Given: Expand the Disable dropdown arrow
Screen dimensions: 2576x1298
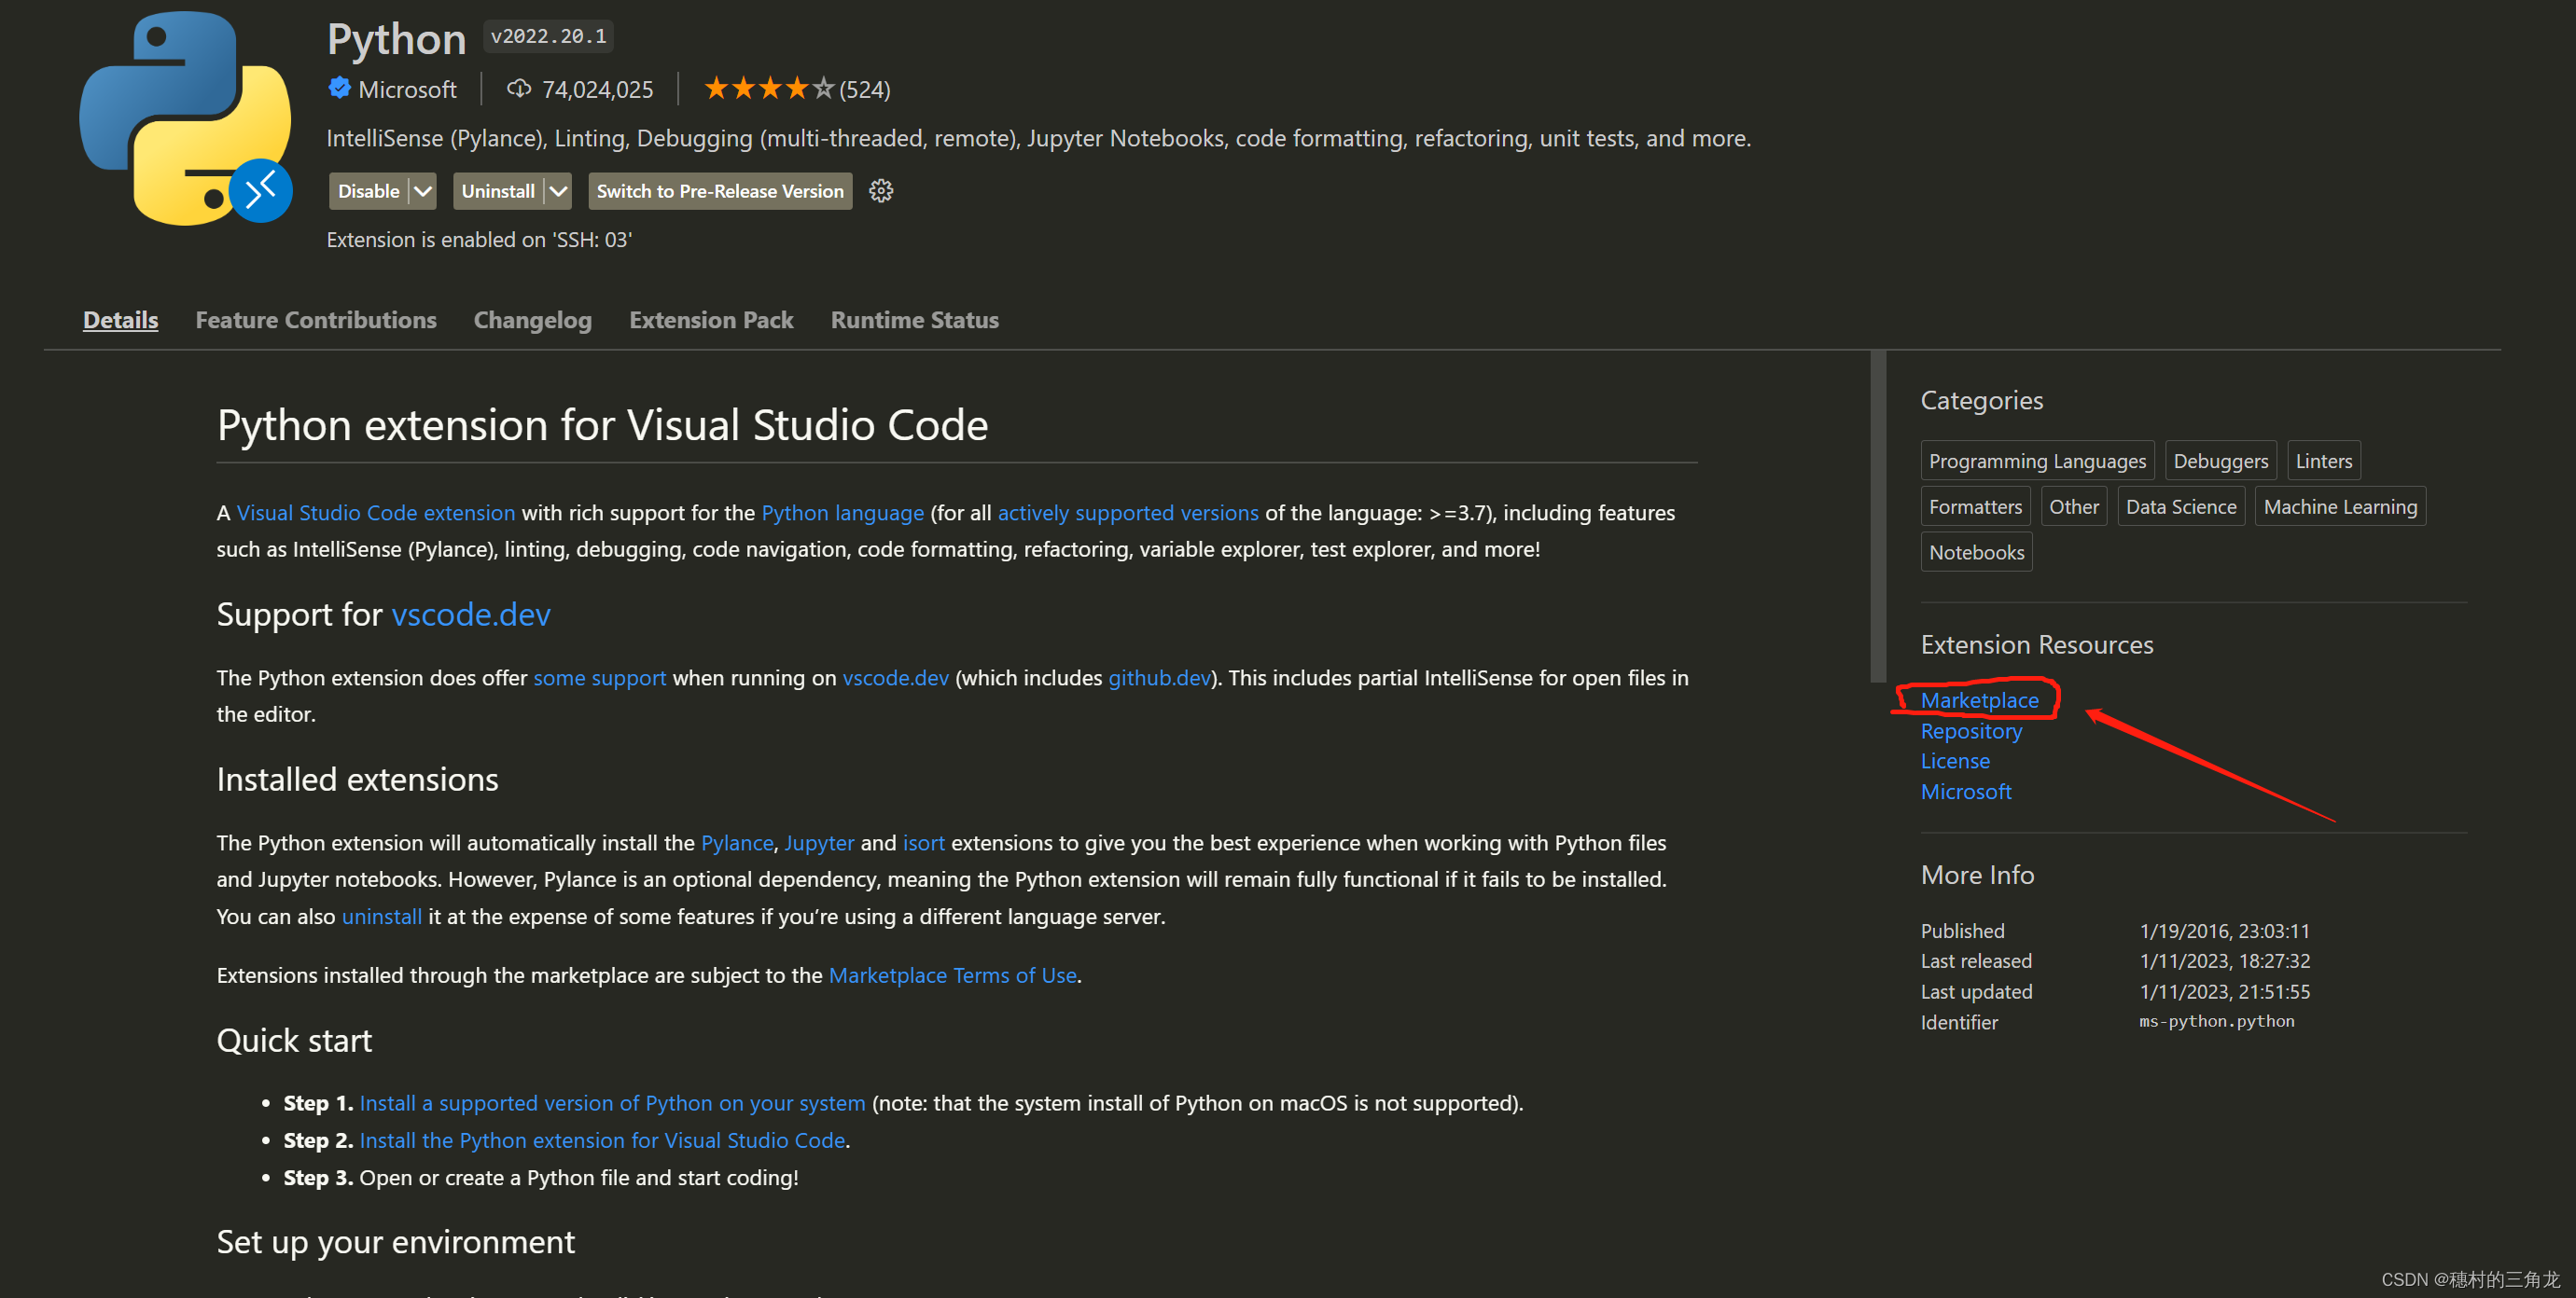Looking at the screenshot, I should tap(423, 191).
